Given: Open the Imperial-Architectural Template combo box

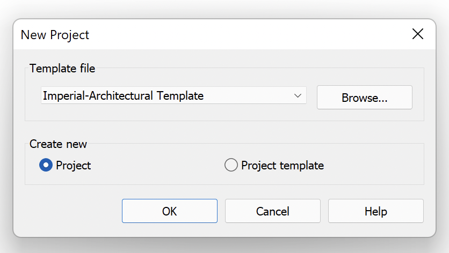Looking at the screenshot, I should click(x=173, y=95).
